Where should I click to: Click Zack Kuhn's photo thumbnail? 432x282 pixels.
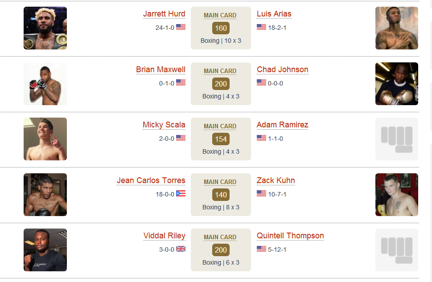pyautogui.click(x=397, y=195)
